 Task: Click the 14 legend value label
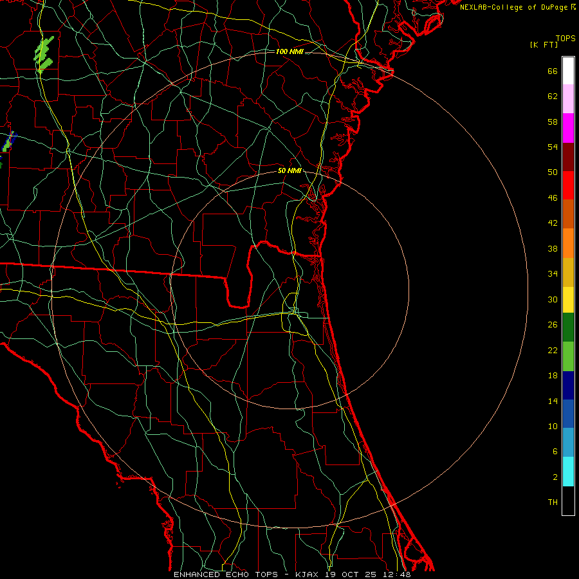[553, 401]
